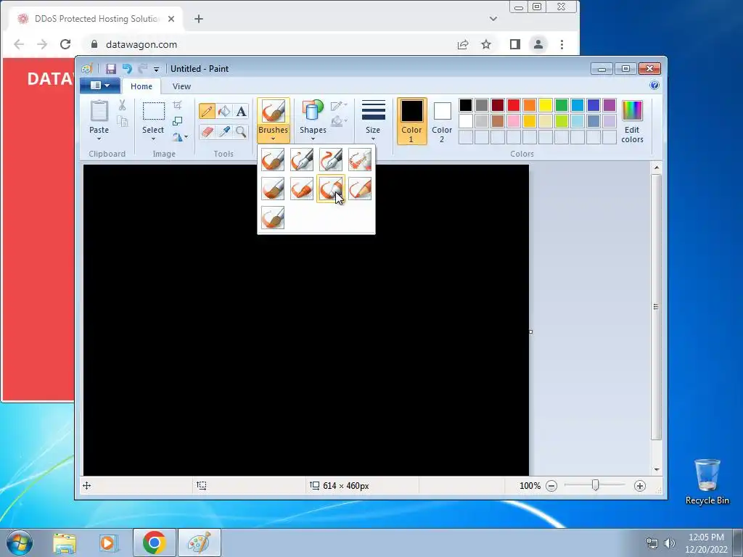
Task: Select the Pencil tool
Action: click(x=207, y=111)
